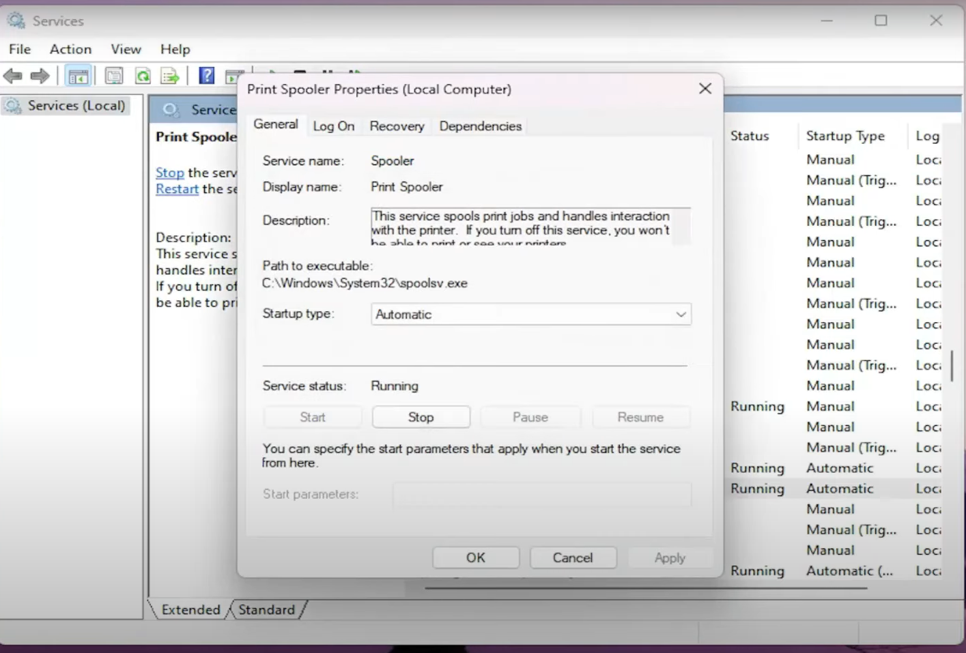Click the Restart service link
The image size is (966, 653).
coord(176,188)
